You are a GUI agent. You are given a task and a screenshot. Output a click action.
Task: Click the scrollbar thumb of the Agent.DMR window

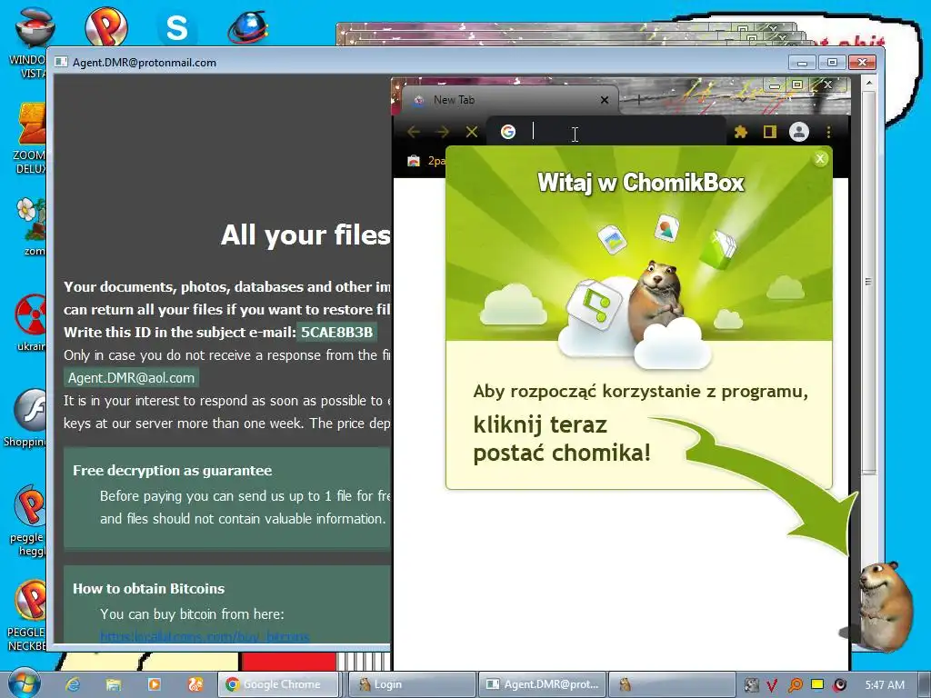[868, 282]
